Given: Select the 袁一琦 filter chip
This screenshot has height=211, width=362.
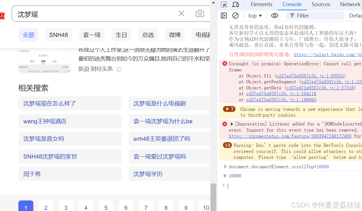Looking at the screenshot, I should click(x=92, y=35).
